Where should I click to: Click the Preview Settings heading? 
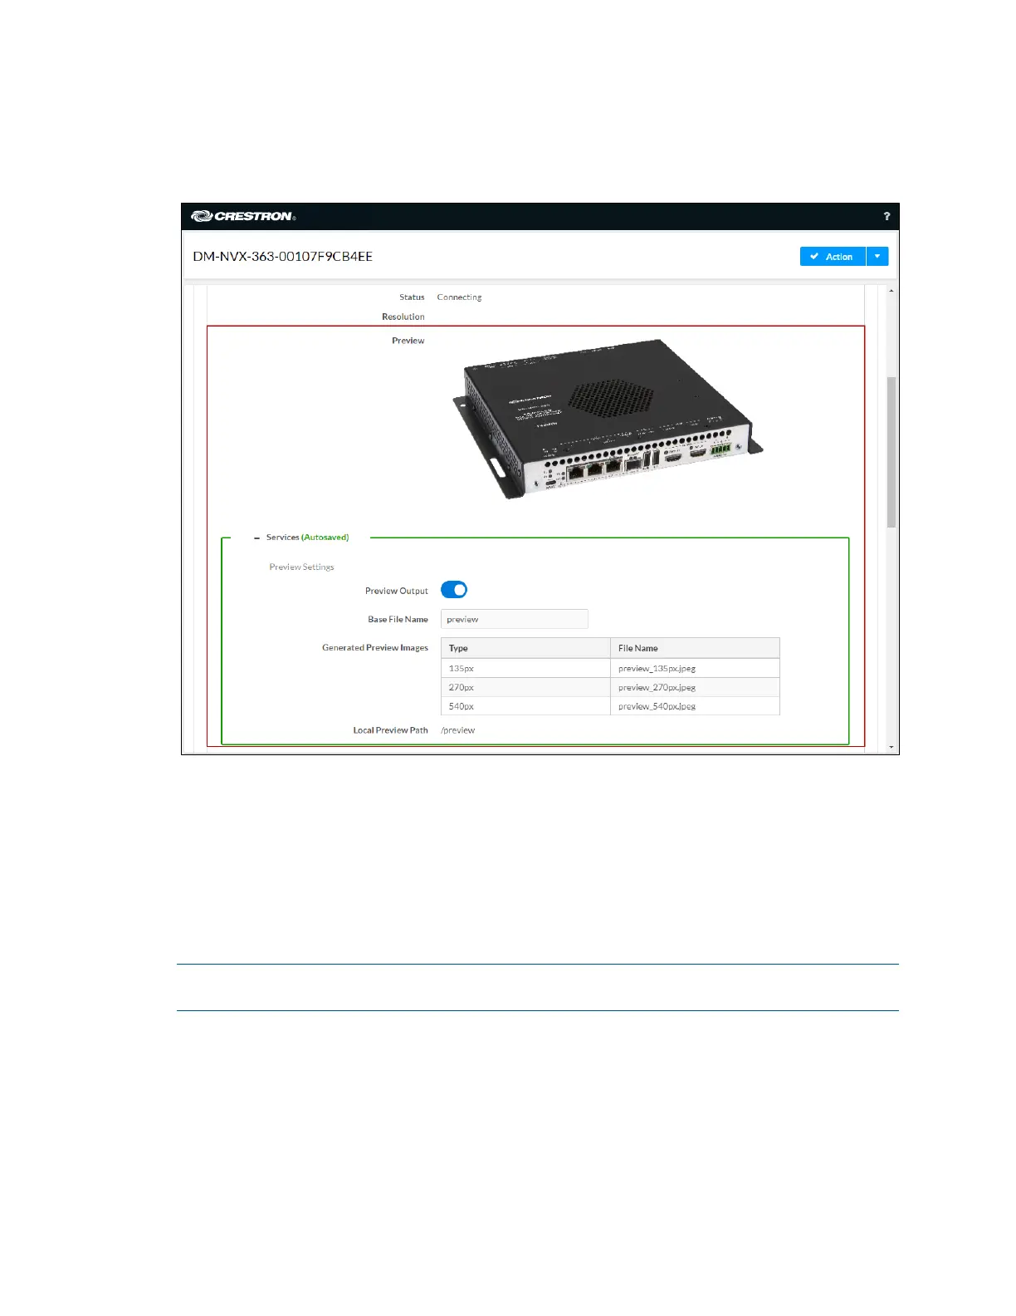pyautogui.click(x=301, y=567)
